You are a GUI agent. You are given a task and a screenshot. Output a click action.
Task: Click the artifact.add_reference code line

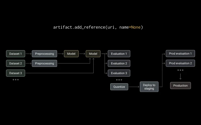(98, 27)
